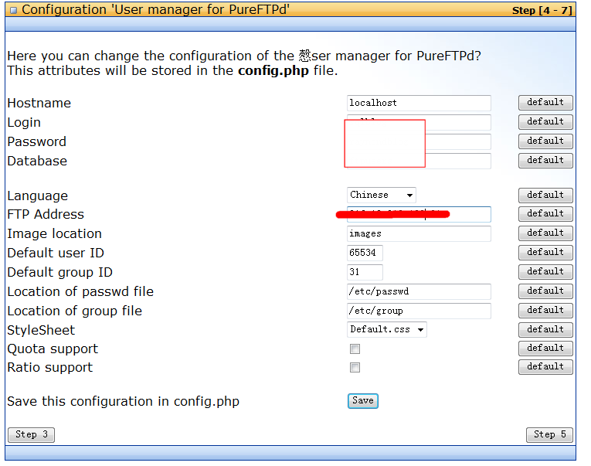Screen dimensions: 591x466
Task: Save the configuration to config.php
Action: (362, 401)
